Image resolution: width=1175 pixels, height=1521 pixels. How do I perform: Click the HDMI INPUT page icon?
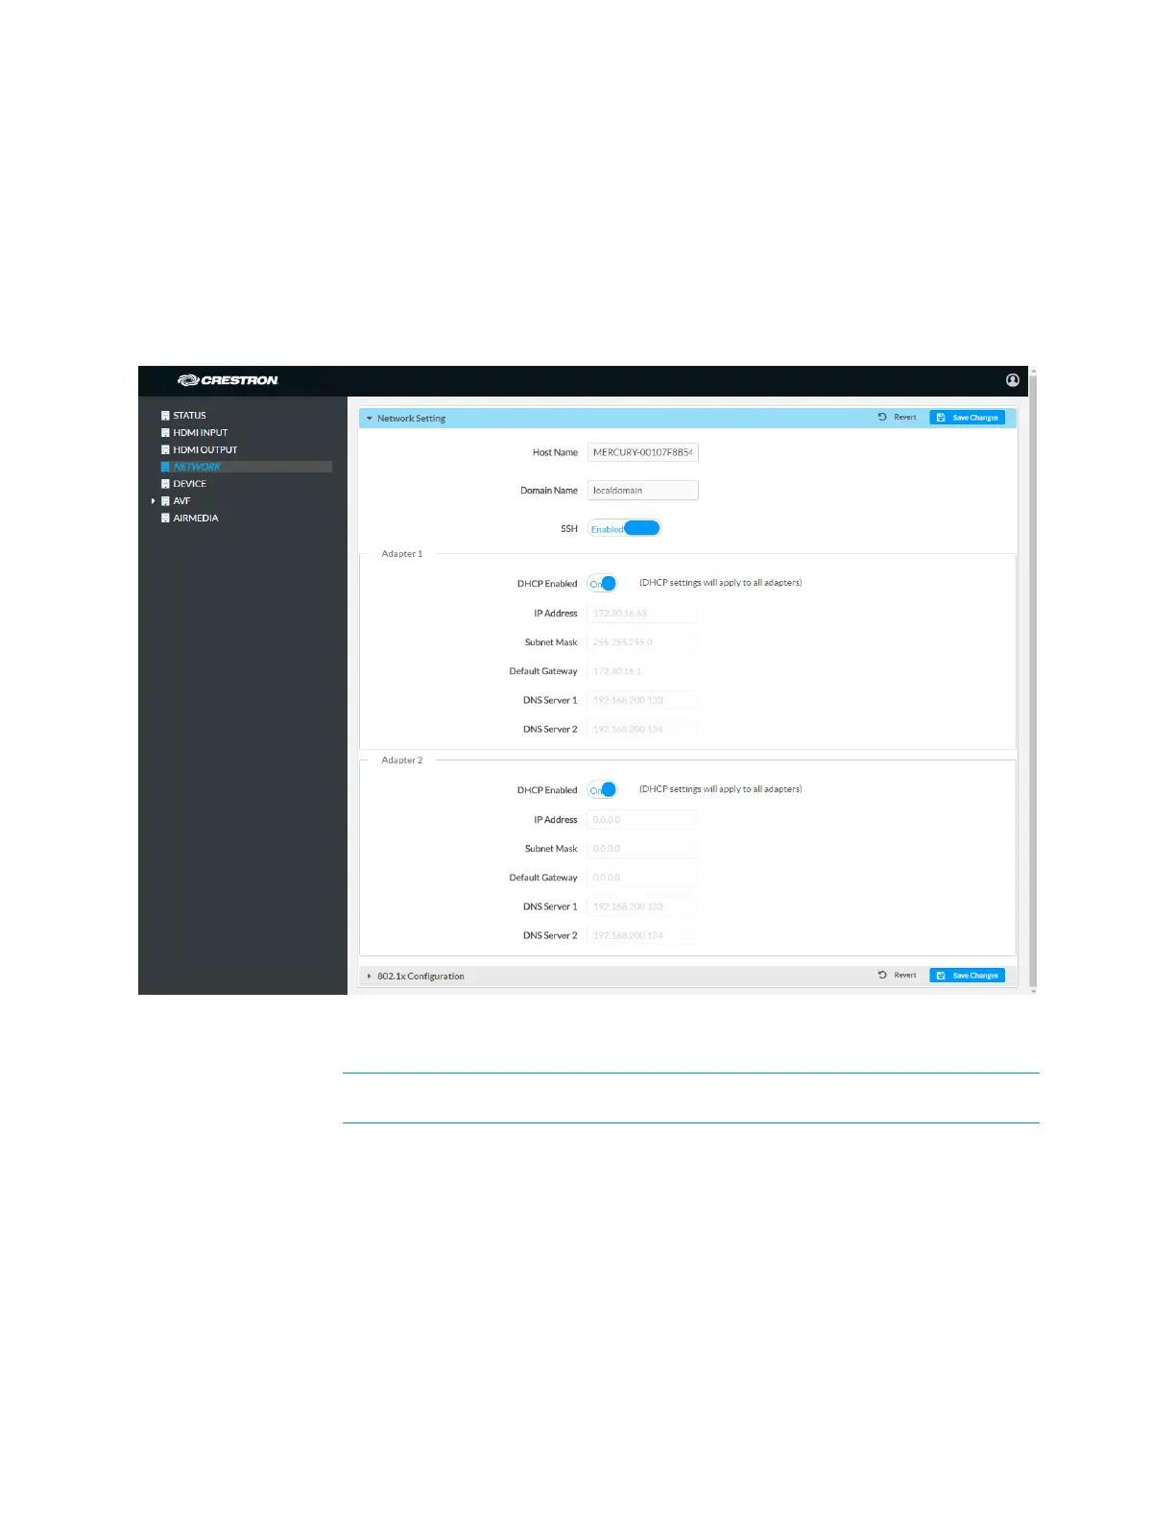165,433
